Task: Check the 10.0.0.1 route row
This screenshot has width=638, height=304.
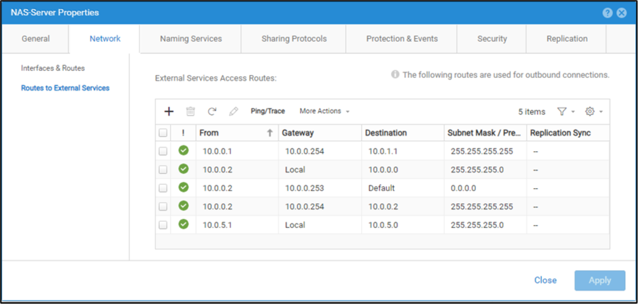Action: (x=163, y=151)
